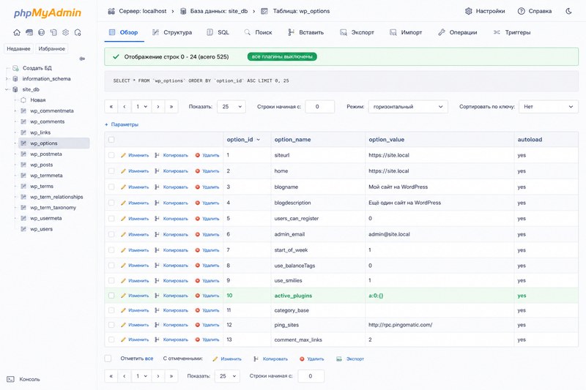Click the wp_posts table icon
The width and height of the screenshot is (586, 390).
click(23, 165)
